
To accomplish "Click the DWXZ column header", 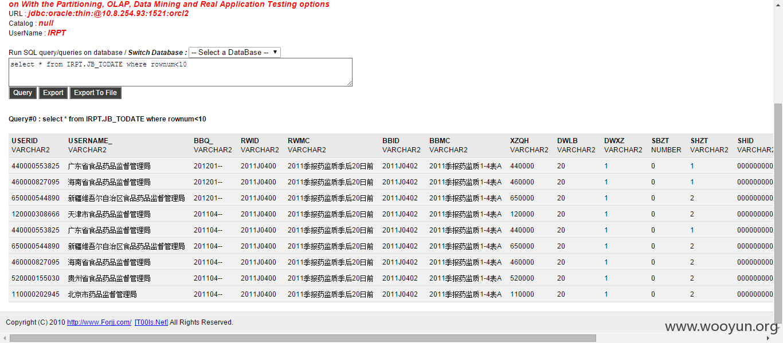I will pyautogui.click(x=614, y=141).
